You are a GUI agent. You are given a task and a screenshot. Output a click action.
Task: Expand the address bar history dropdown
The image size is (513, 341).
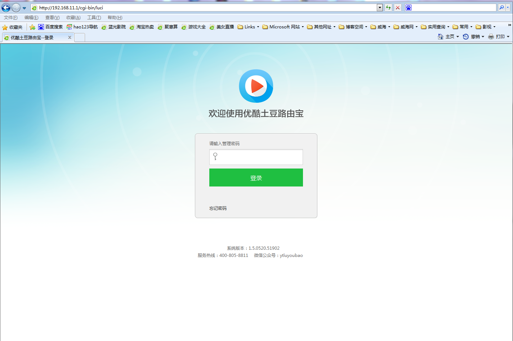380,8
